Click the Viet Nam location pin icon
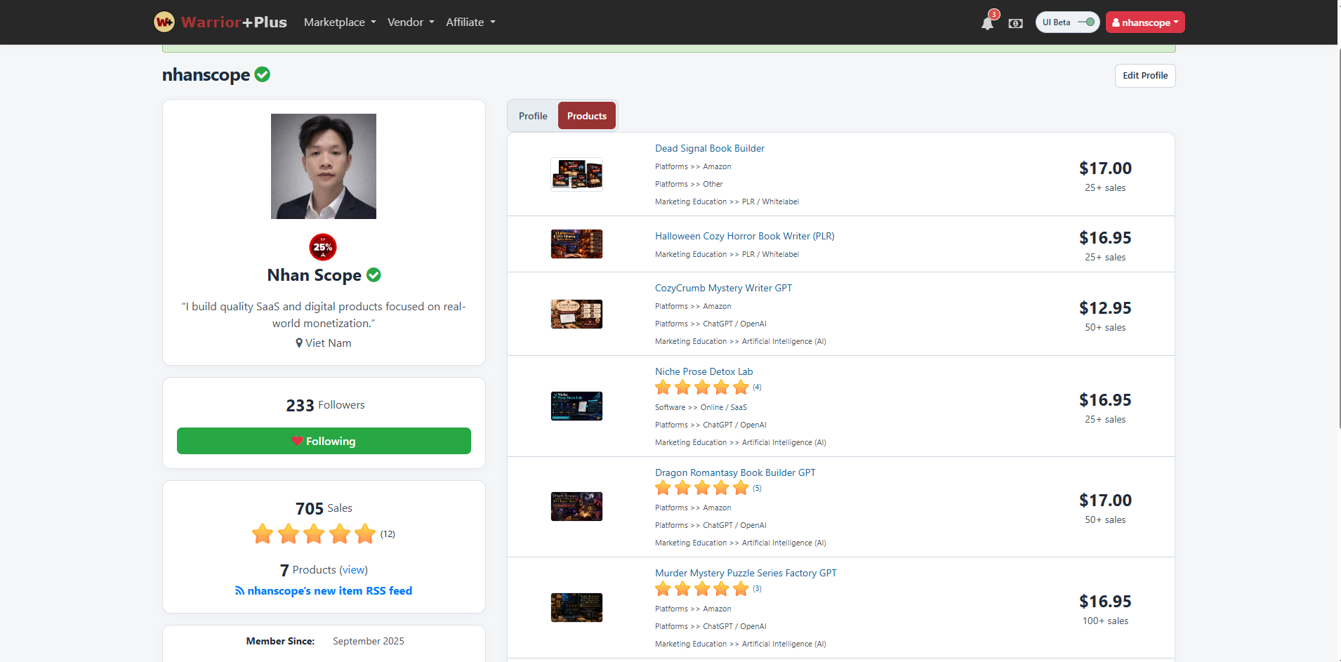The width and height of the screenshot is (1341, 662). 299,343
